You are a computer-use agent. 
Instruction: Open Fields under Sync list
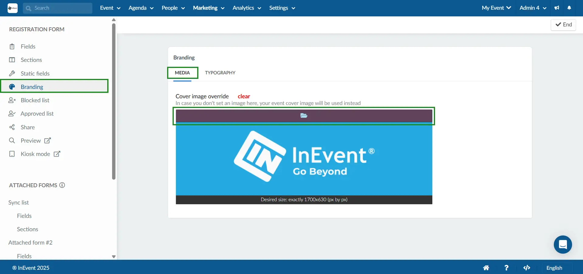click(x=24, y=216)
